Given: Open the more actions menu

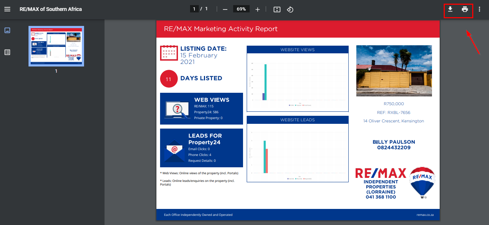Looking at the screenshot, I should click(x=479, y=9).
